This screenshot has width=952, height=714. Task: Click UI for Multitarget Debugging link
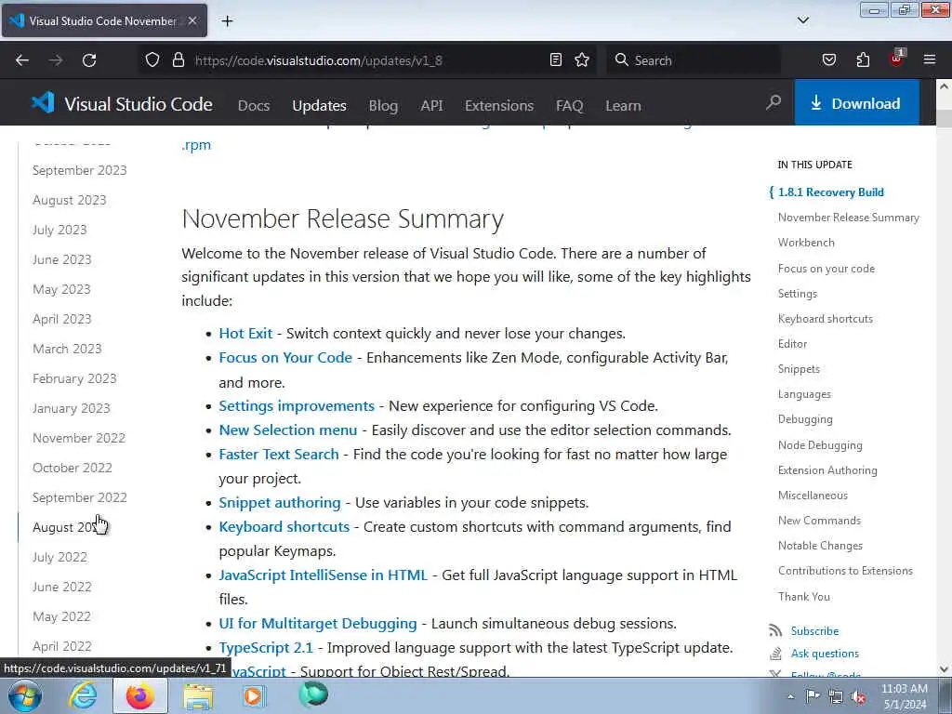click(x=318, y=624)
